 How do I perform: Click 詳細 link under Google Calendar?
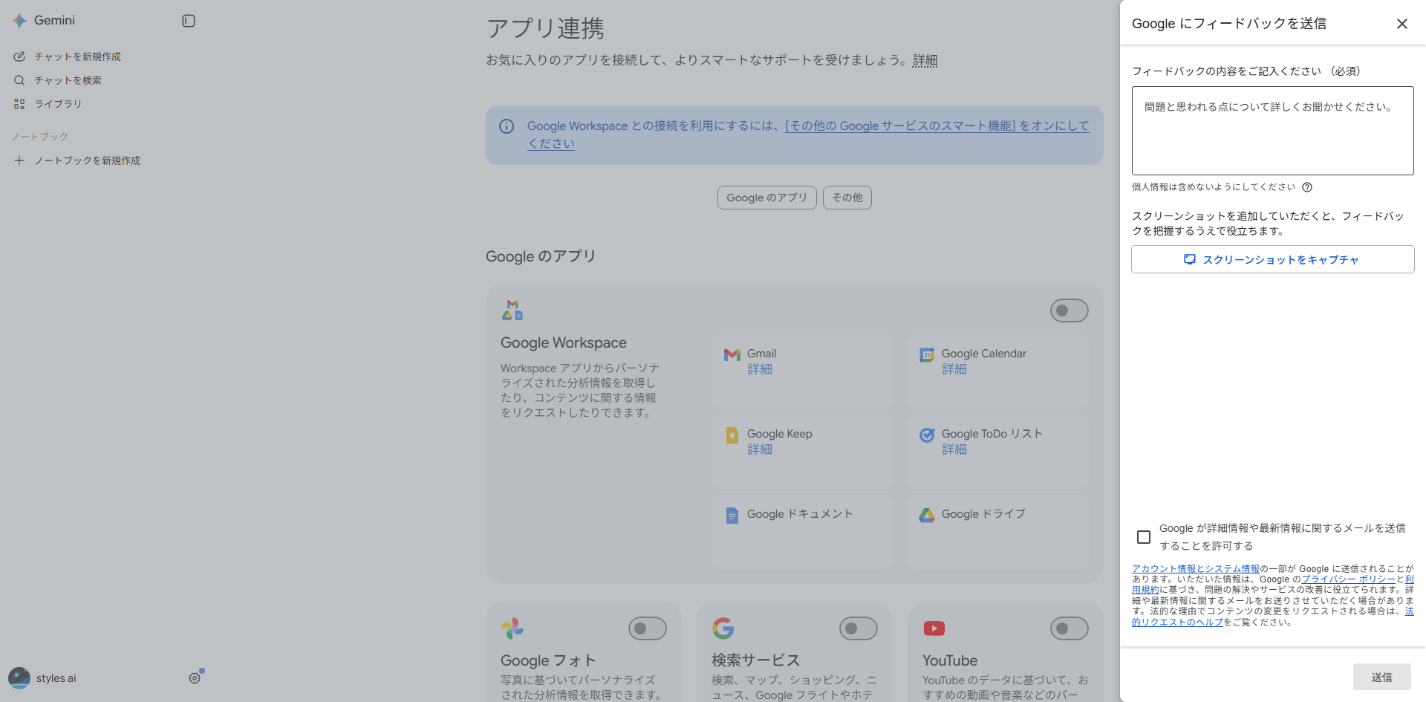coord(954,369)
